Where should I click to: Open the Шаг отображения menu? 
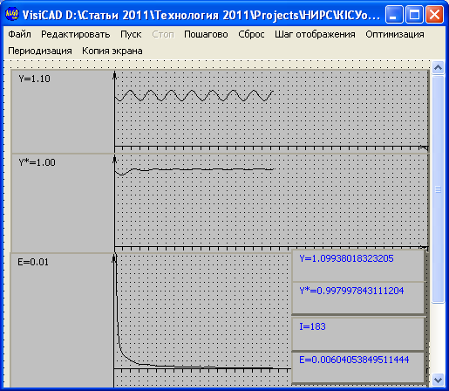click(315, 34)
